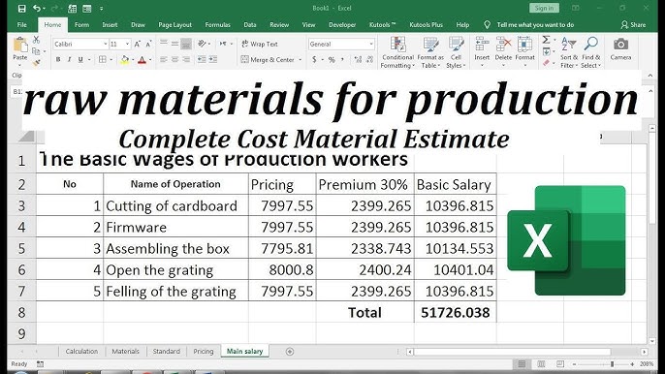Click the AutoSum sigma icon
The width and height of the screenshot is (665, 374).
[547, 40]
